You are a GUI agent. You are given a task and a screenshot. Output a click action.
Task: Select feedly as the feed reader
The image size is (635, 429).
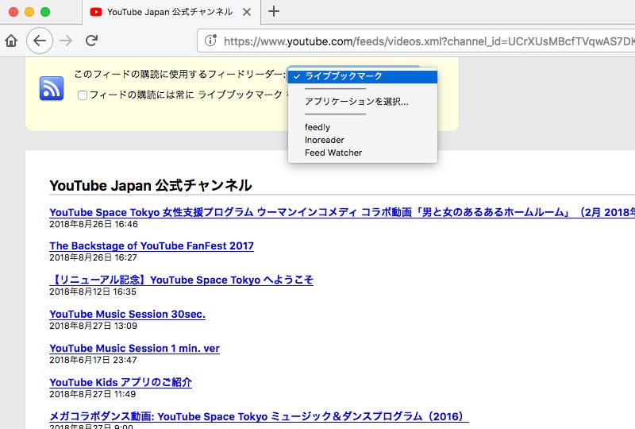363,127
